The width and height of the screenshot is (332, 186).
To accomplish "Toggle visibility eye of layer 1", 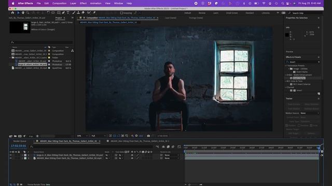I will [10, 155].
